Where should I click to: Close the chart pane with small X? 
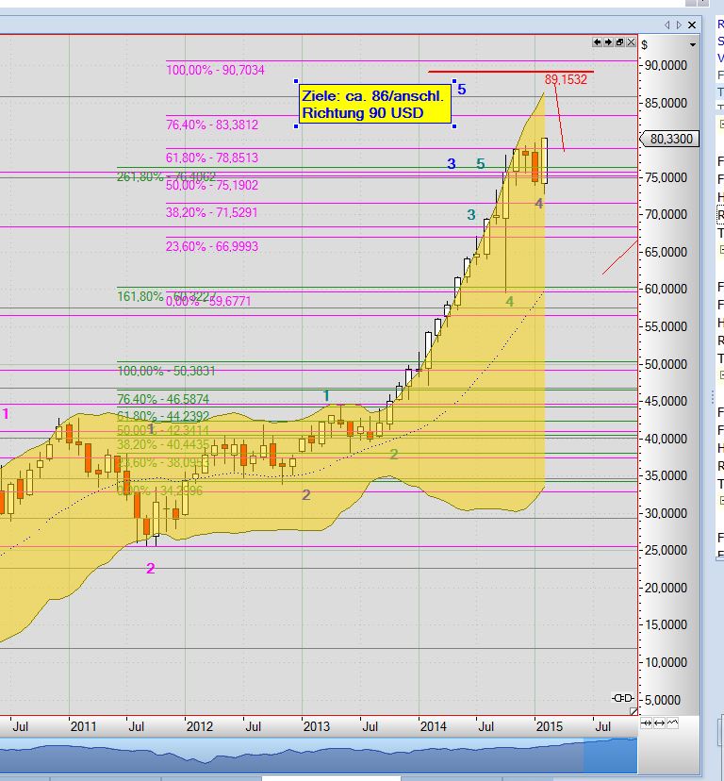click(631, 42)
